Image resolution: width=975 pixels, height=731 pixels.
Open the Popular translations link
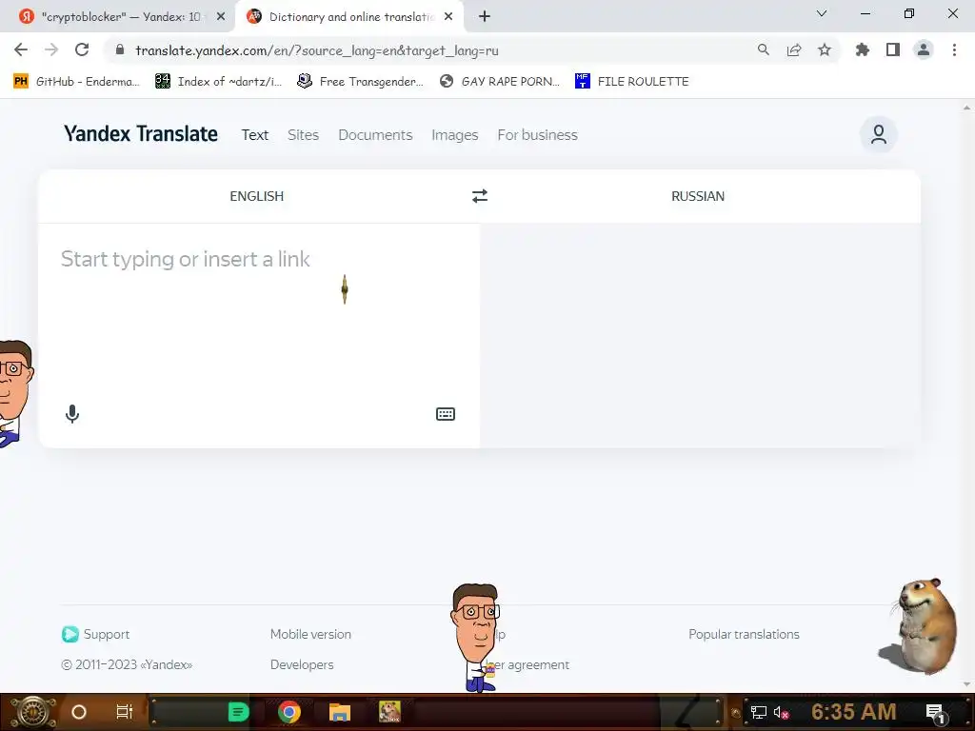tap(744, 634)
